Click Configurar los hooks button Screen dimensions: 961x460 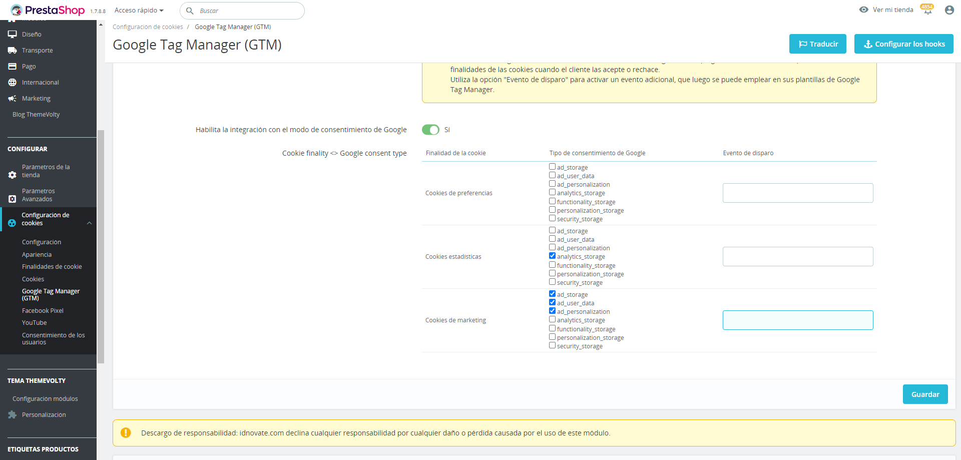(904, 44)
